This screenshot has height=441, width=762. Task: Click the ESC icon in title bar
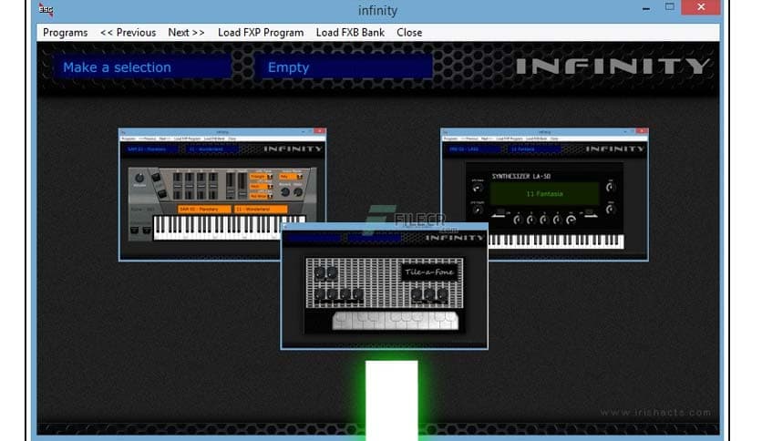coord(46,9)
